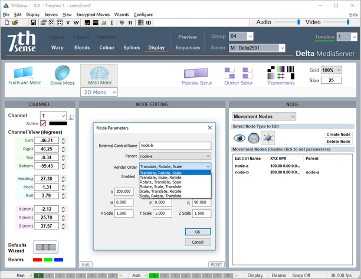This screenshot has height=279, width=361.
Task: Toggle Main timeline button 1
Action: click(x=39, y=275)
